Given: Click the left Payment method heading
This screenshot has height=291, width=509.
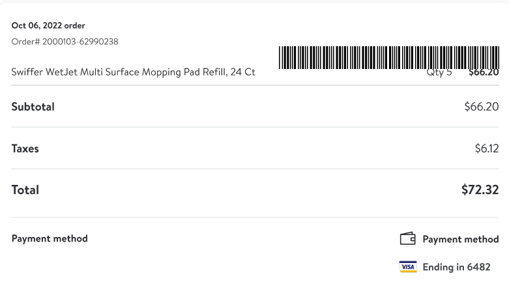Looking at the screenshot, I should pyautogui.click(x=50, y=238).
